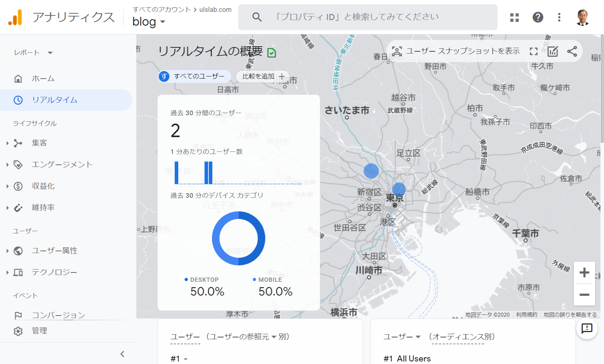Click 比較を追加 to add comparison

263,76
